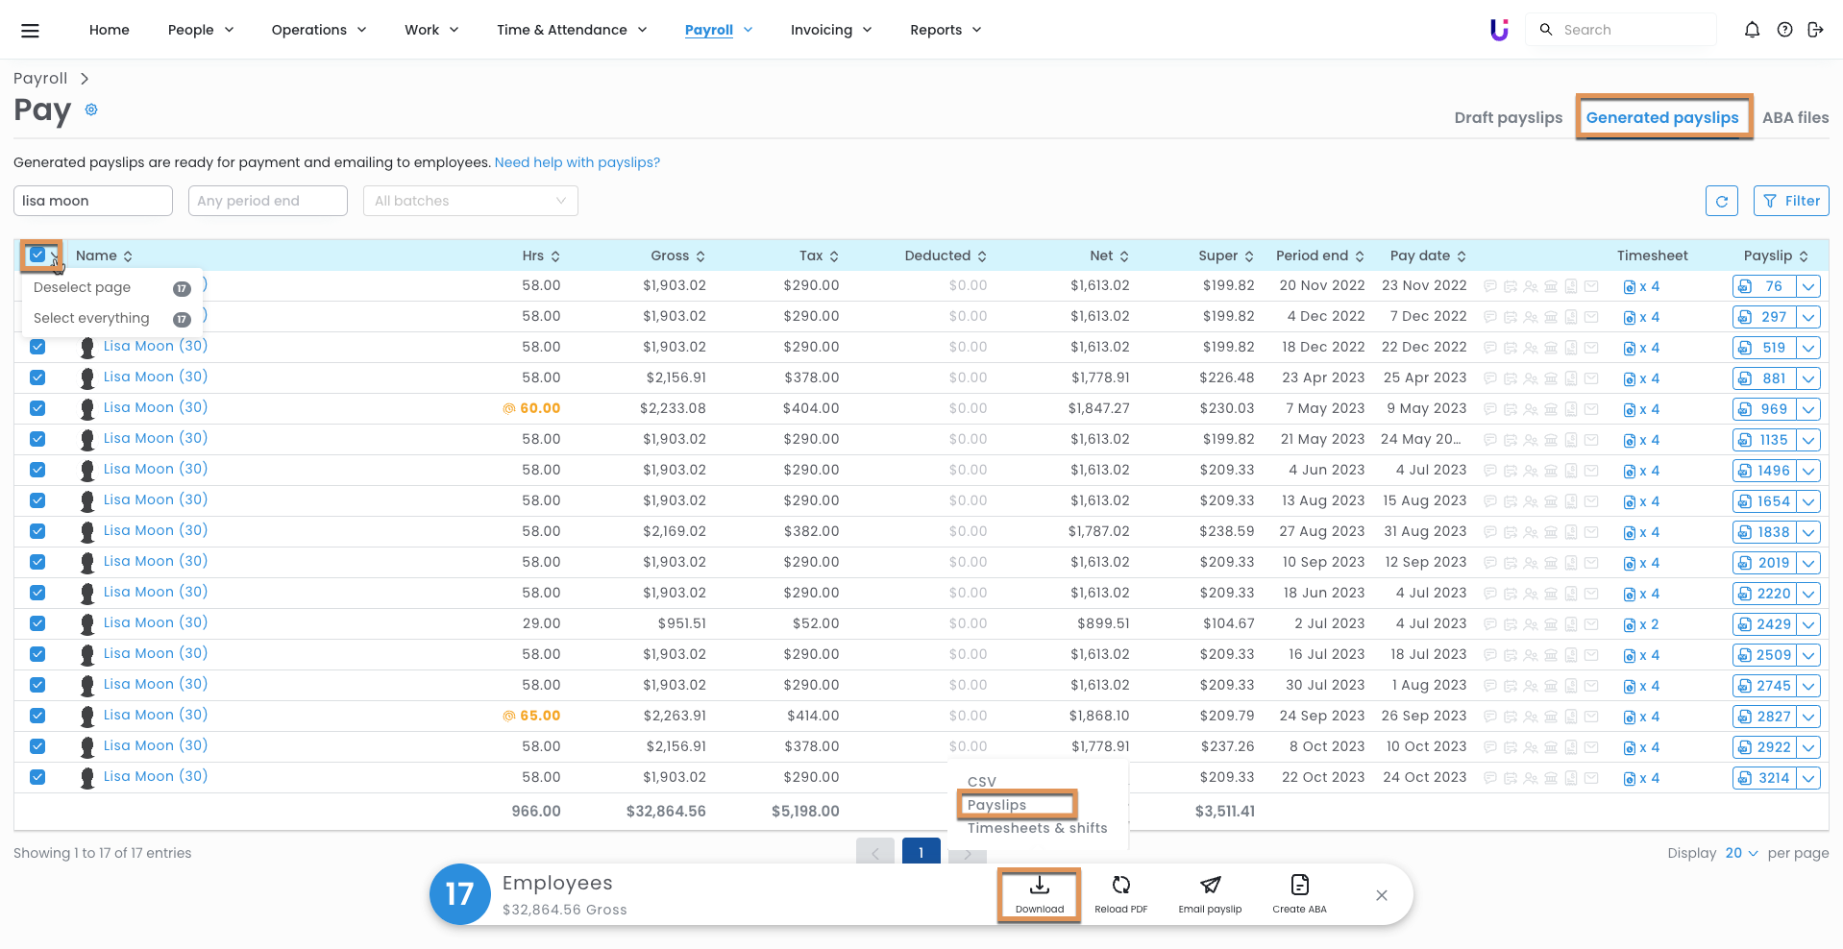Switch to the Draft payslips tab
The width and height of the screenshot is (1843, 949).
click(1508, 117)
